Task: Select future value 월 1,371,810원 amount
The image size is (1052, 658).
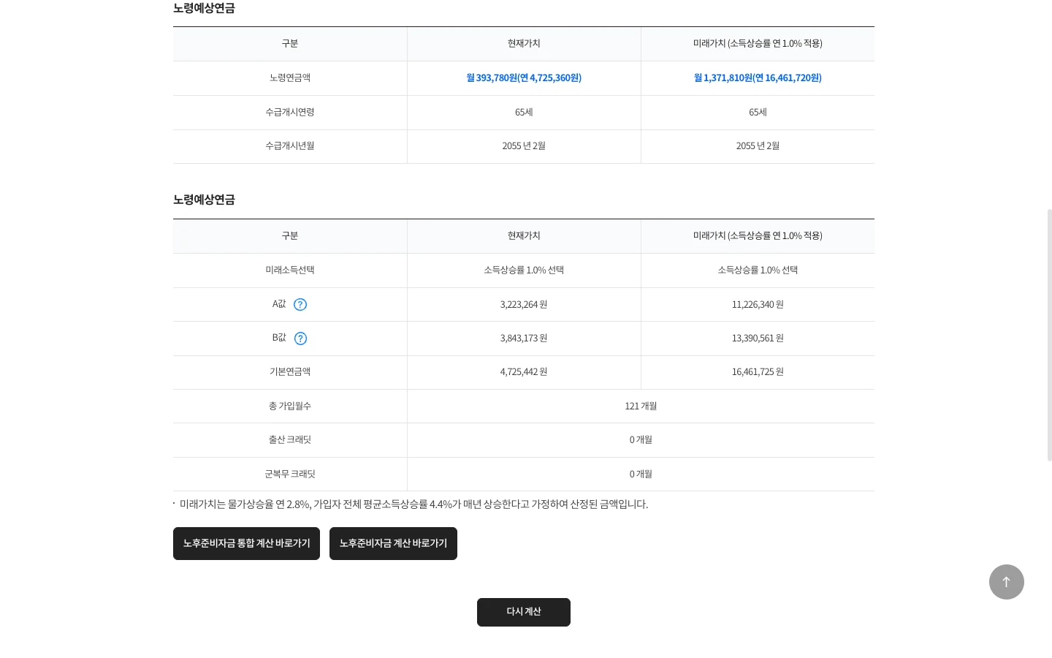Action: (x=758, y=78)
